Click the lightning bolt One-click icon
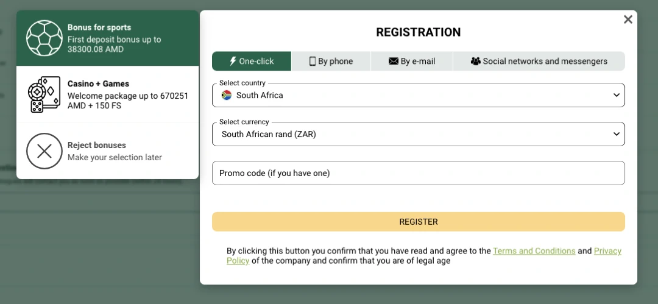Image resolution: width=658 pixels, height=304 pixels. tap(233, 61)
